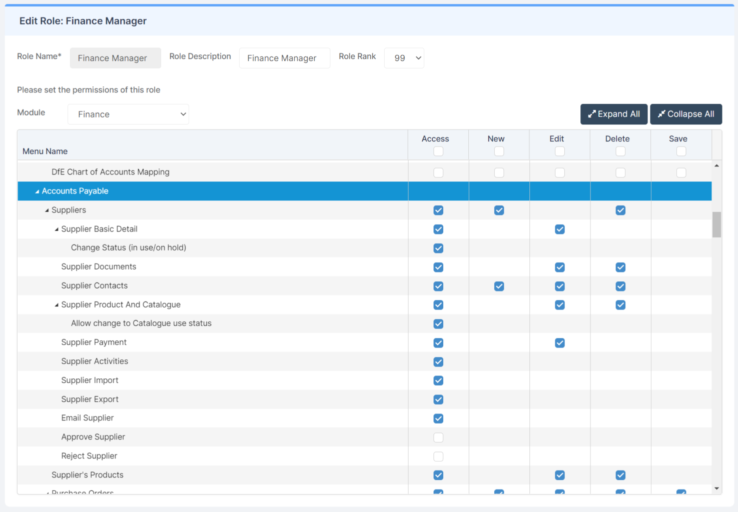Uncheck Access for Supplier Payment

tap(438, 342)
